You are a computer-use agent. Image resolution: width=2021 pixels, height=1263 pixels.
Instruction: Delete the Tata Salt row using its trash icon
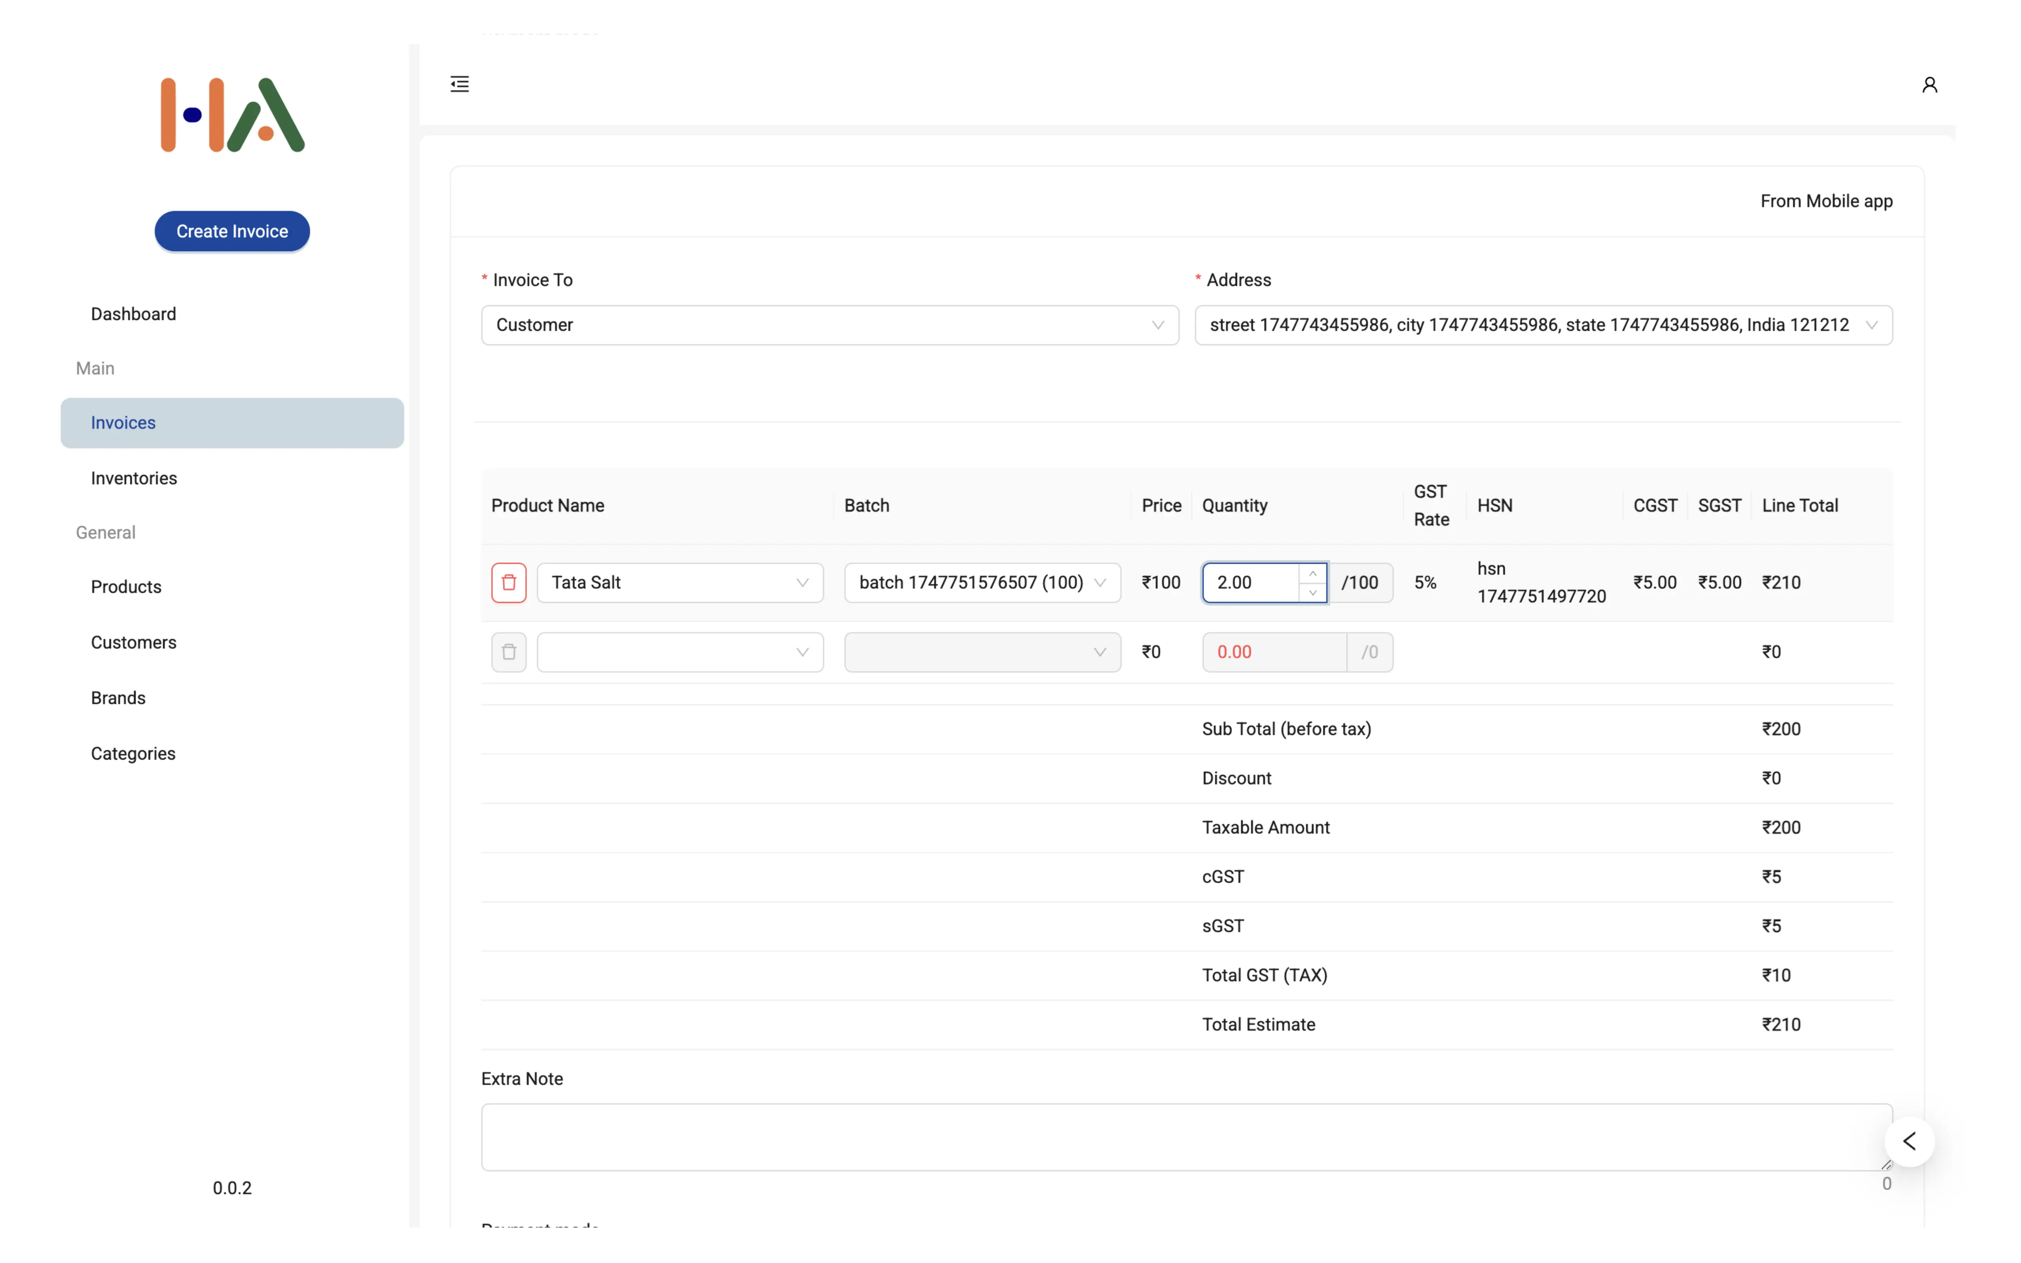coord(508,582)
